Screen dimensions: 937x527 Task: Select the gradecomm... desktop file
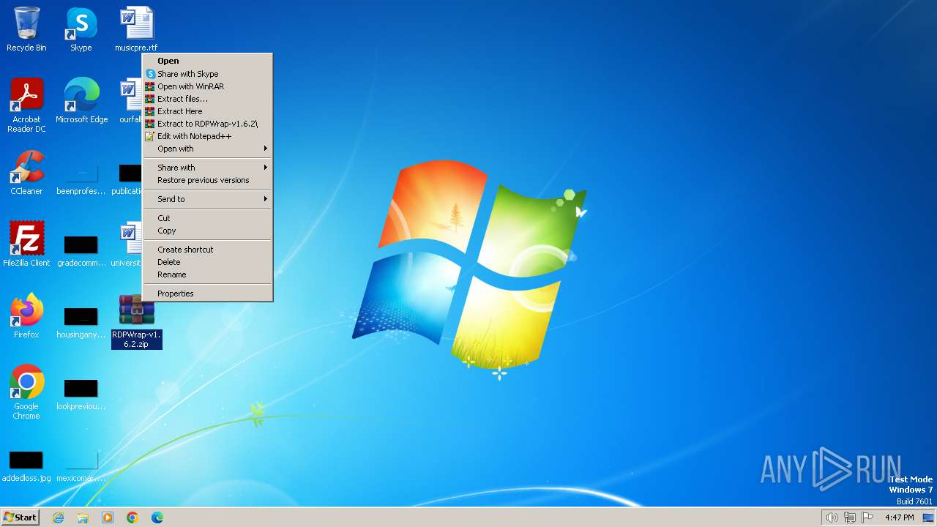tap(81, 251)
